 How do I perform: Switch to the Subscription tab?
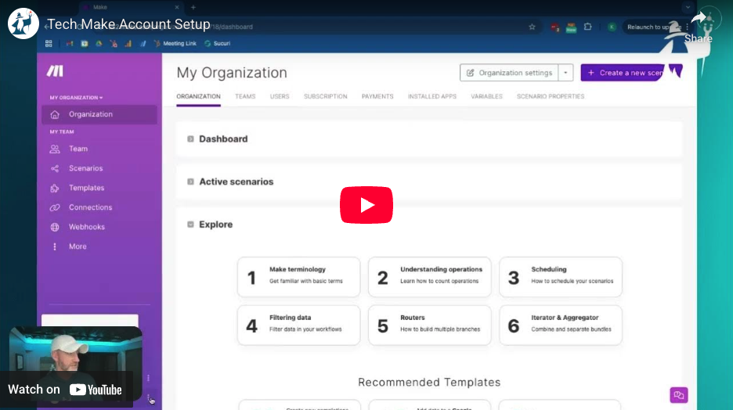[x=325, y=97]
